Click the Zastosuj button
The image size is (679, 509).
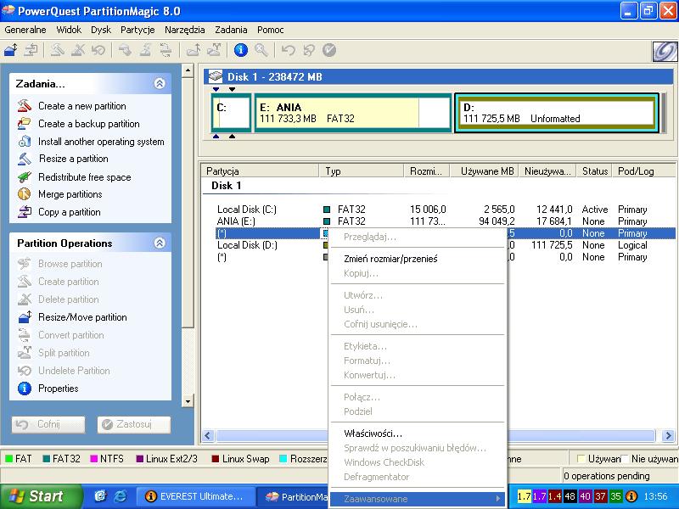(134, 425)
